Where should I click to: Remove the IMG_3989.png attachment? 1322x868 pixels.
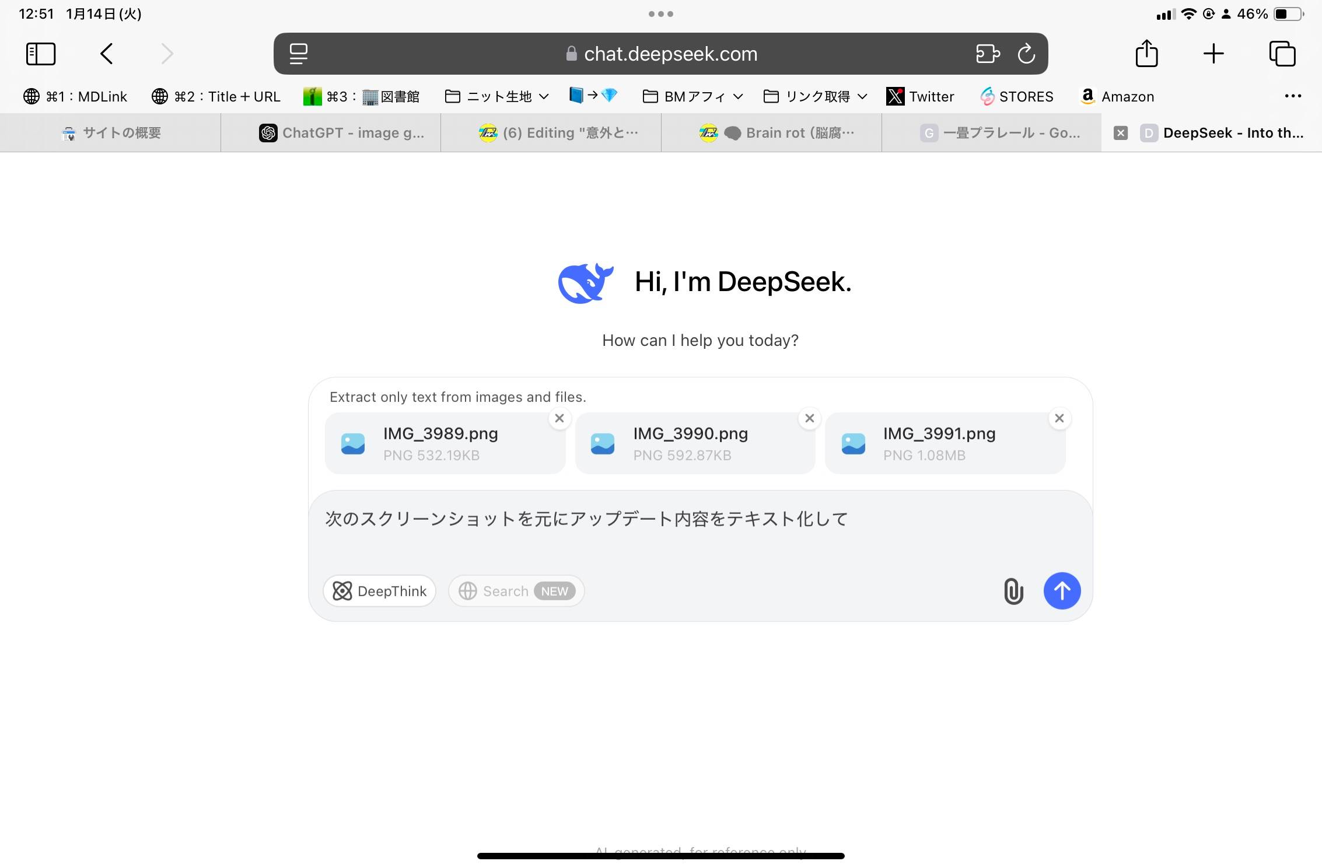click(x=559, y=418)
